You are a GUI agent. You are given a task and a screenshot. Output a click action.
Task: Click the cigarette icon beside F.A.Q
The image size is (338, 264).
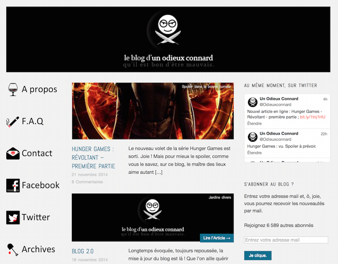(x=13, y=121)
